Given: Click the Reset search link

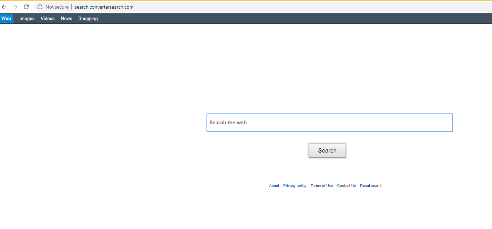Looking at the screenshot, I should point(371,186).
